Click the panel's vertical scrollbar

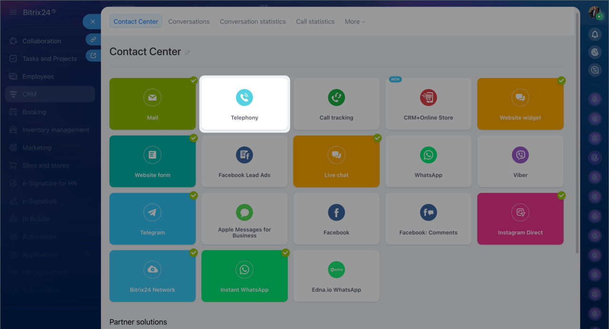coord(578,133)
